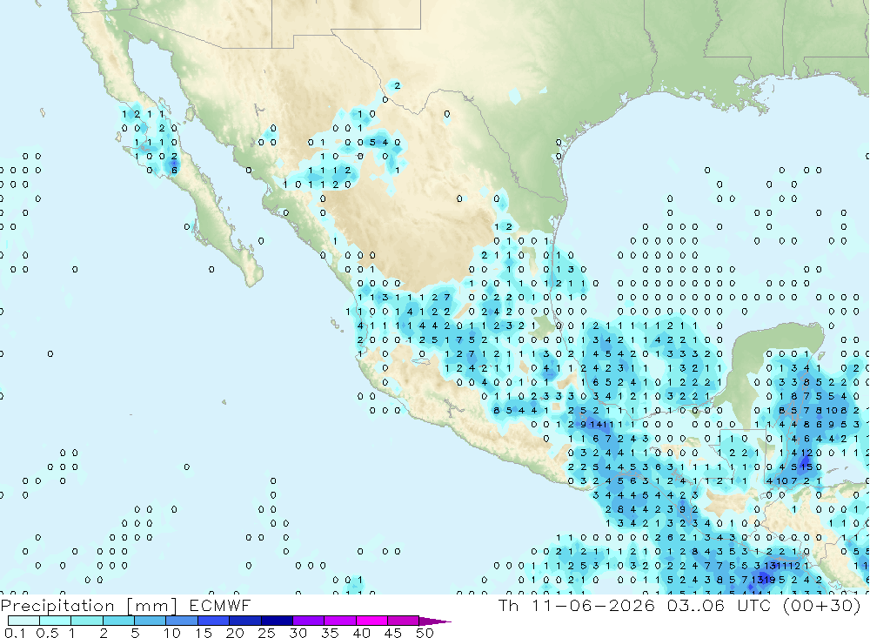870x638 pixels.
Task: Click the "[mm]" unit label
Action: coord(152,606)
